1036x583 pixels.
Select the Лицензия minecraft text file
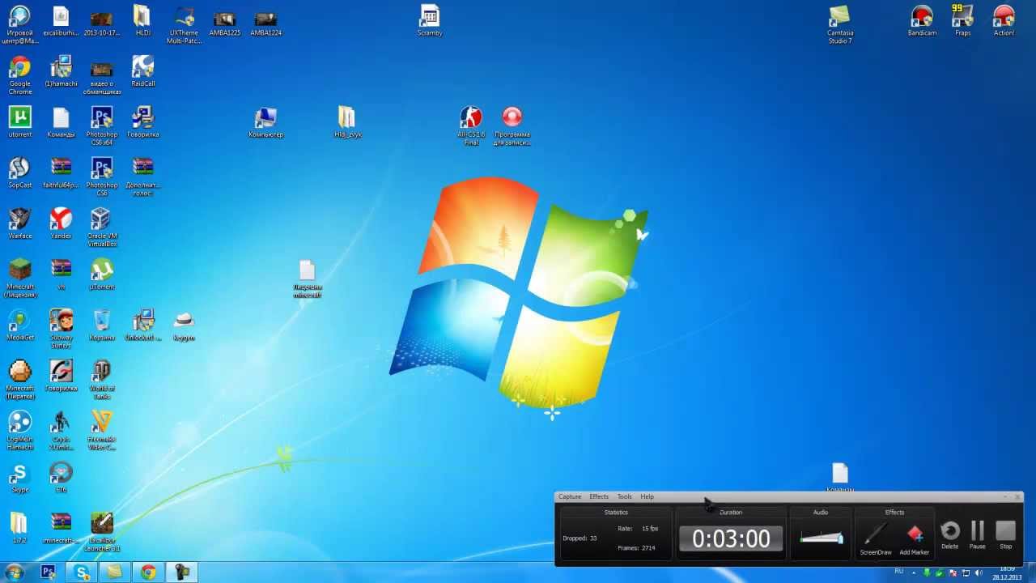[307, 279]
